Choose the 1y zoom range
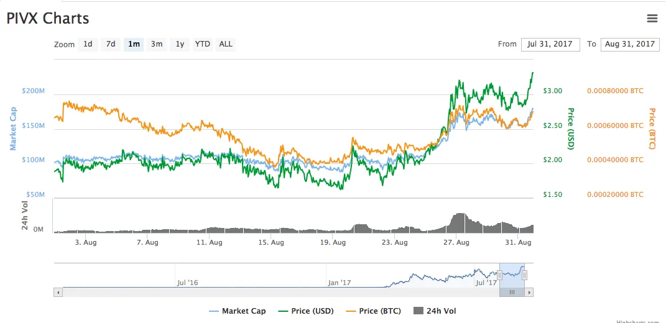 click(x=180, y=44)
